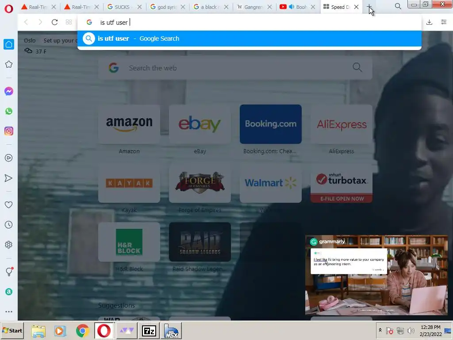The width and height of the screenshot is (453, 340).
Task: Click the Grammarly video ad
Action: (376, 275)
